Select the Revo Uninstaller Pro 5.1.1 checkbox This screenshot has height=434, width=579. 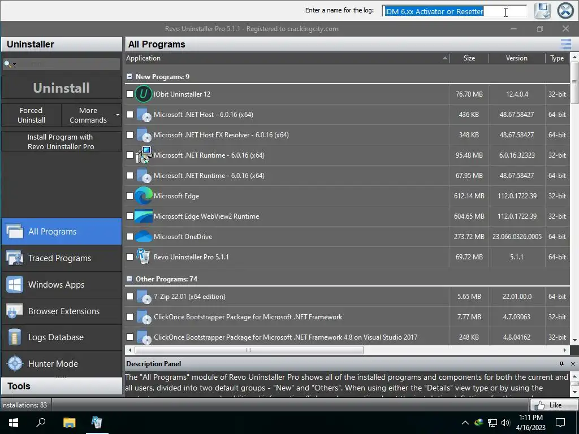click(x=129, y=257)
